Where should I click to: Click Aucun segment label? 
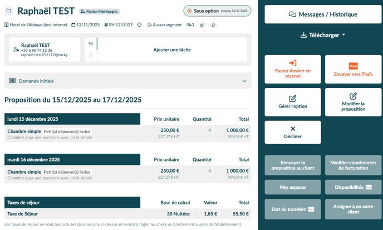coord(165,25)
